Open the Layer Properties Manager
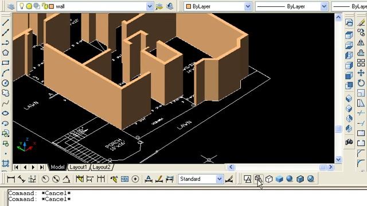Screen dimensions: 367x206 pyautogui.click(x=10, y=6)
